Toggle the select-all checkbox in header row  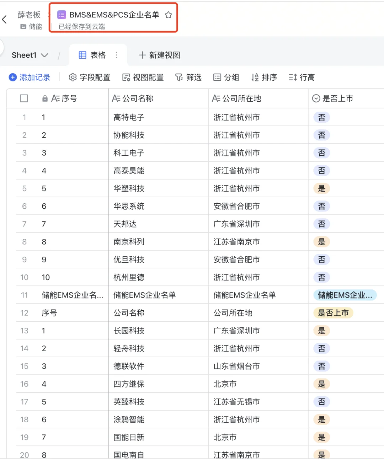click(24, 98)
